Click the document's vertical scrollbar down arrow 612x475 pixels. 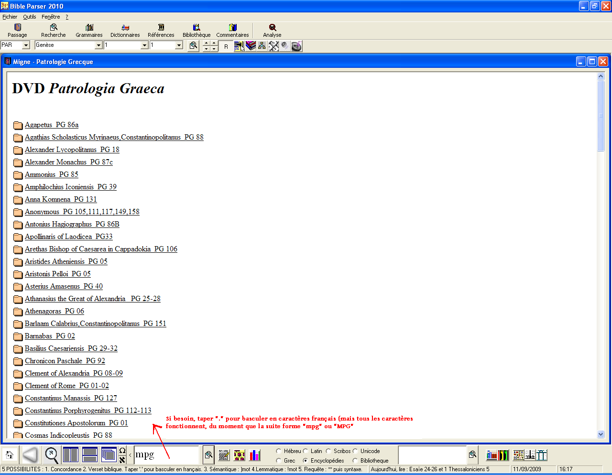point(601,434)
